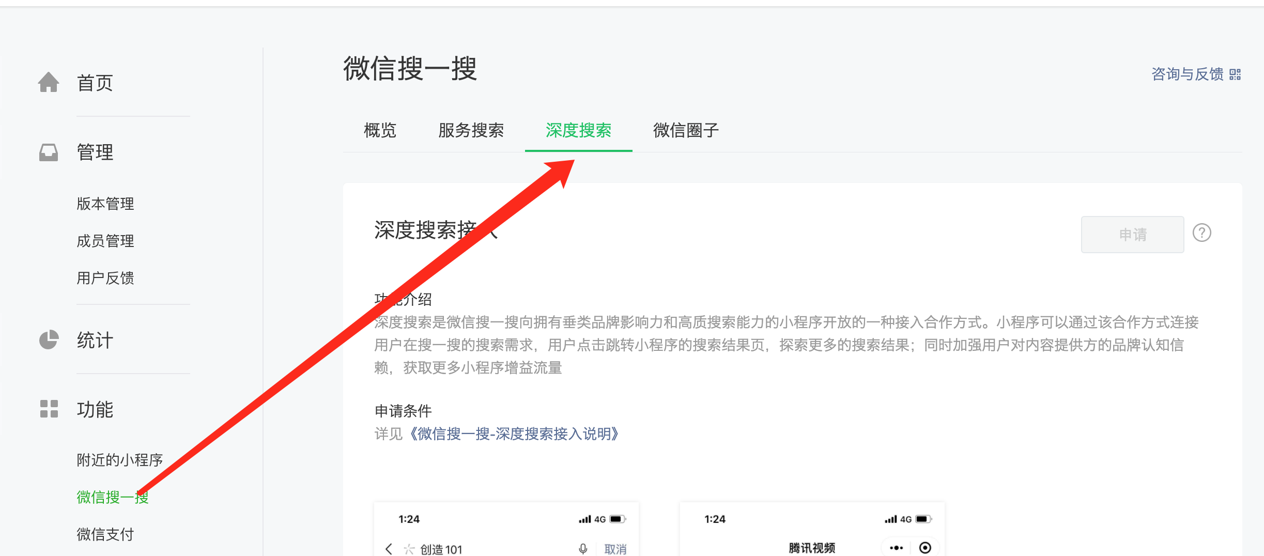Click the 申请条件 heading text
The image size is (1264, 556).
pos(403,411)
